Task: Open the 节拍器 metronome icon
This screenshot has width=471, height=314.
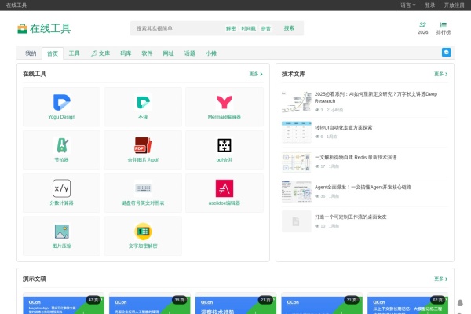Action: click(x=62, y=145)
